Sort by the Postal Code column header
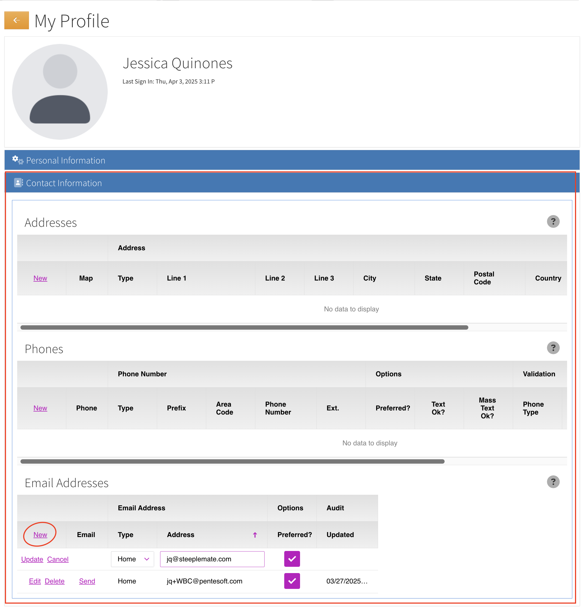581x608 pixels. (494, 278)
